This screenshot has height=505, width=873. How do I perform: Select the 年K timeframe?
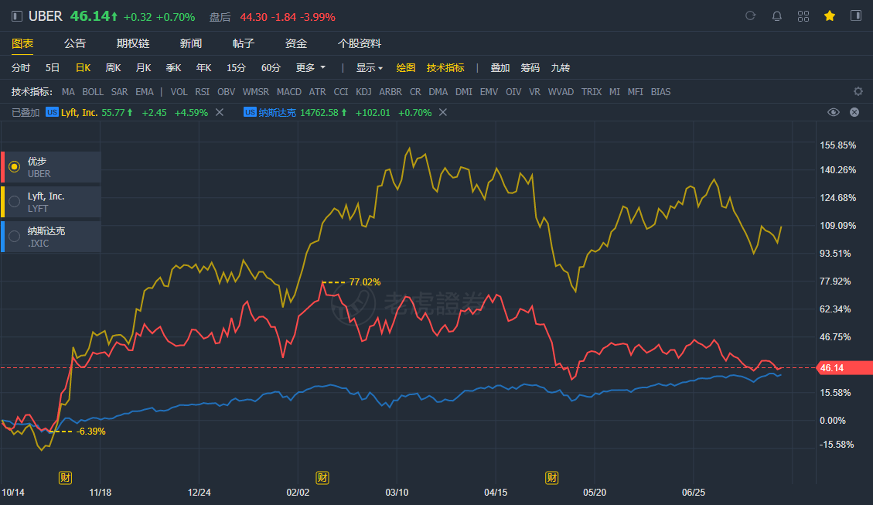point(203,68)
